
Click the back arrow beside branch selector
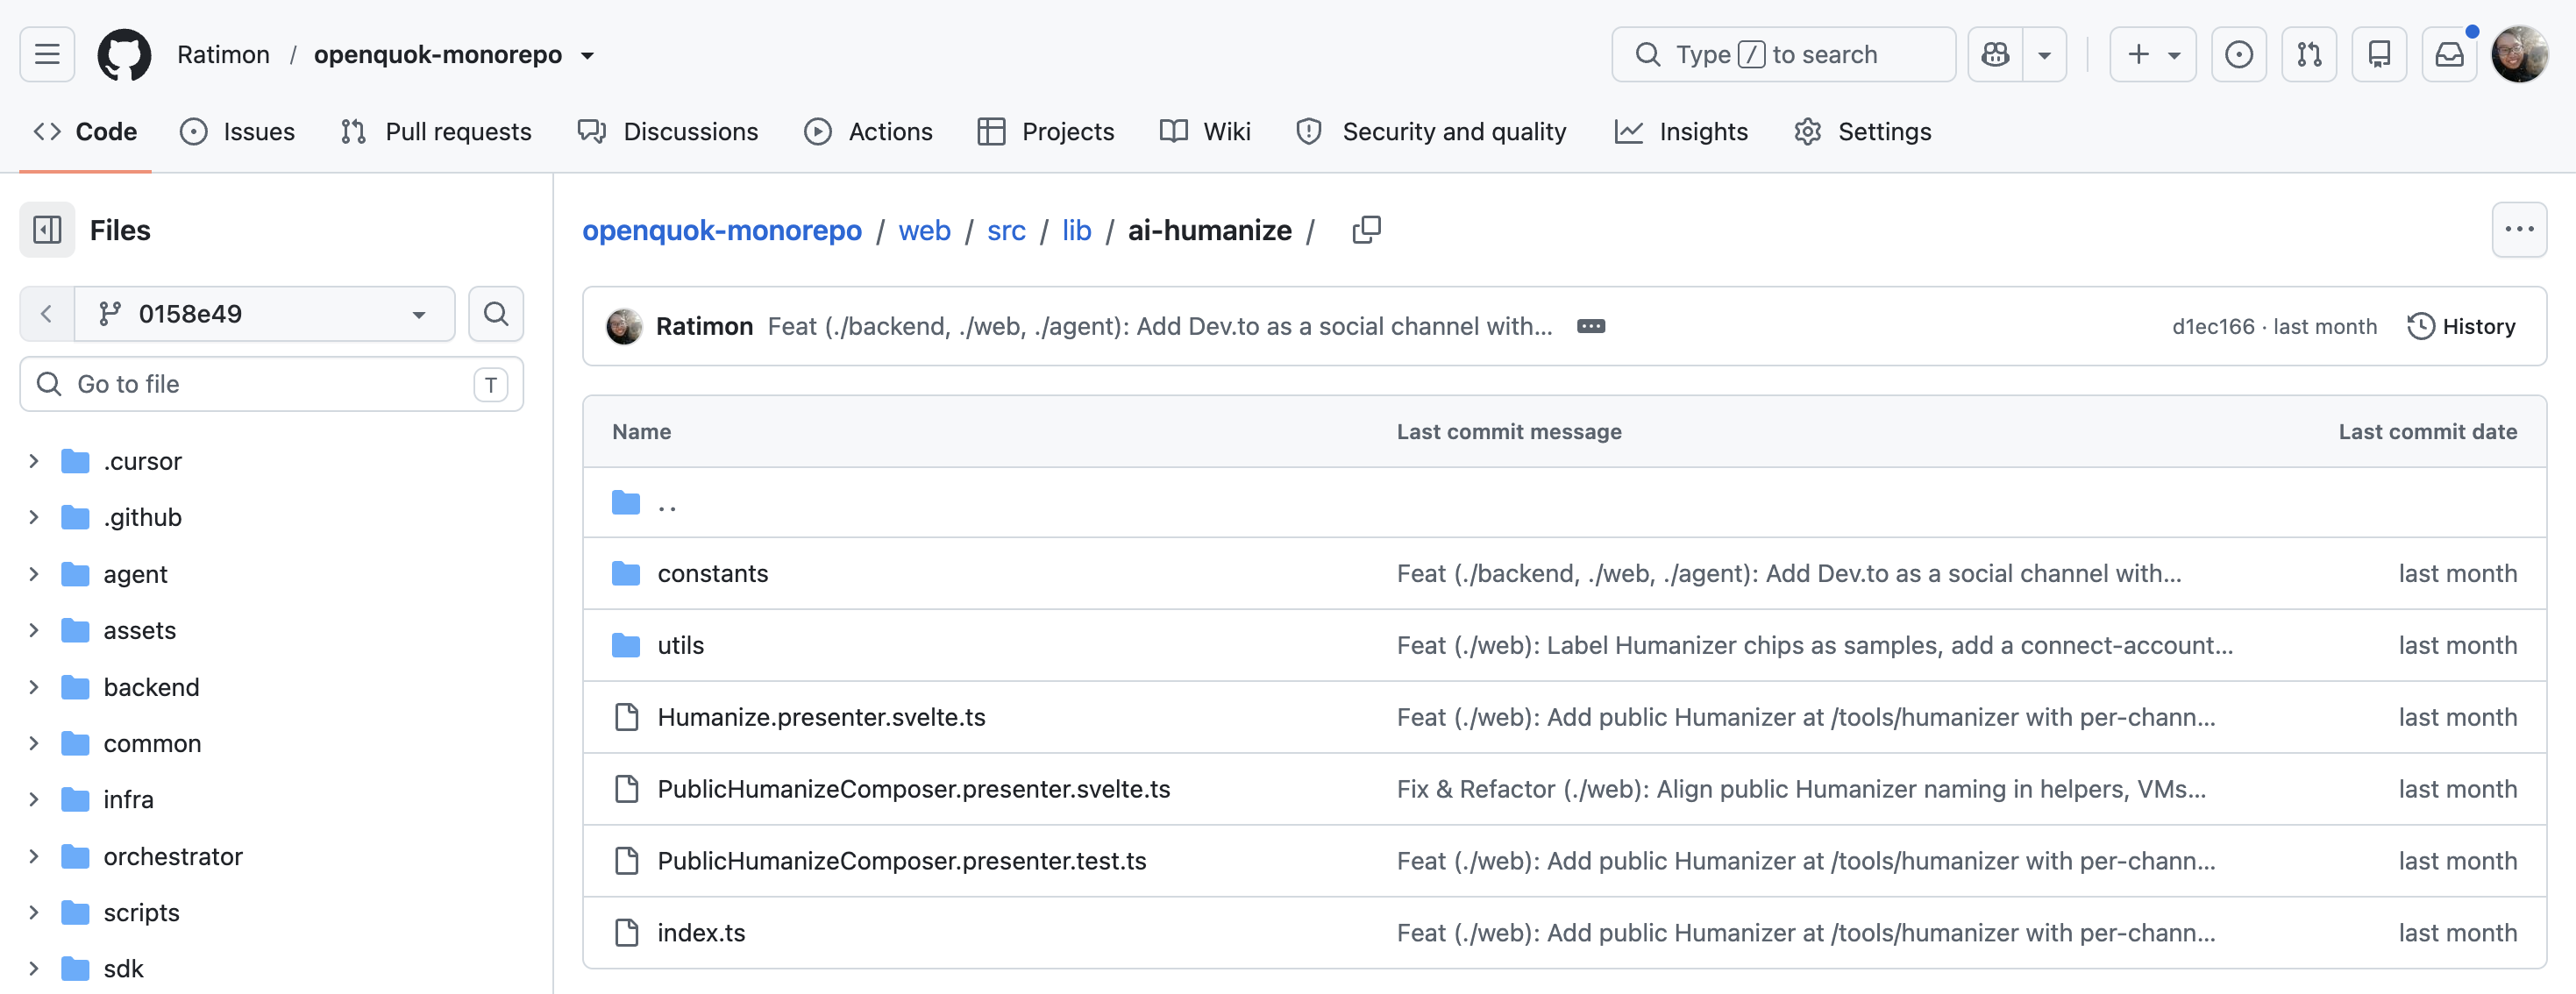(x=46, y=314)
